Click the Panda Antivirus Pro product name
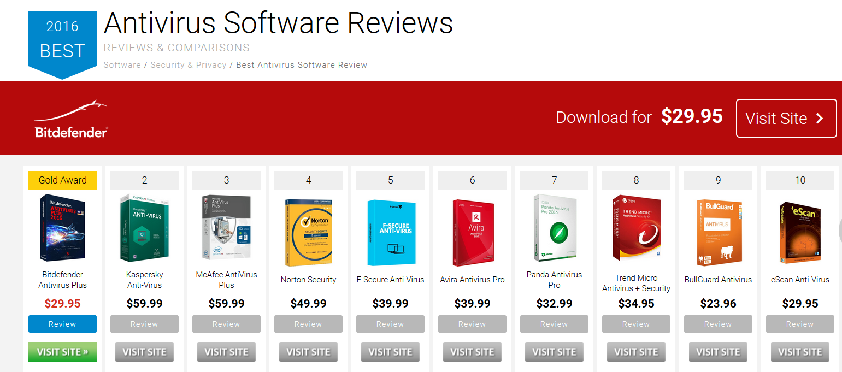842x372 pixels. click(x=554, y=280)
